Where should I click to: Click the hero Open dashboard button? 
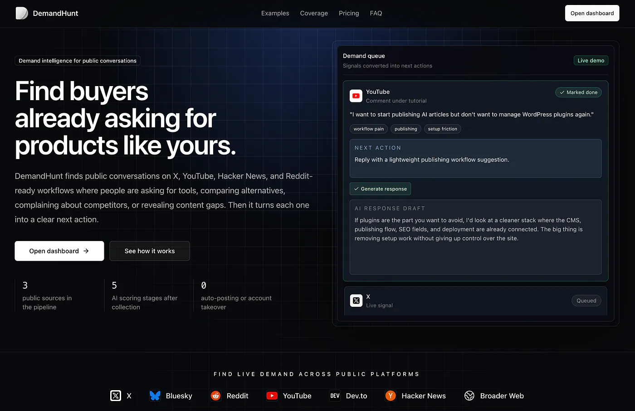click(x=59, y=251)
